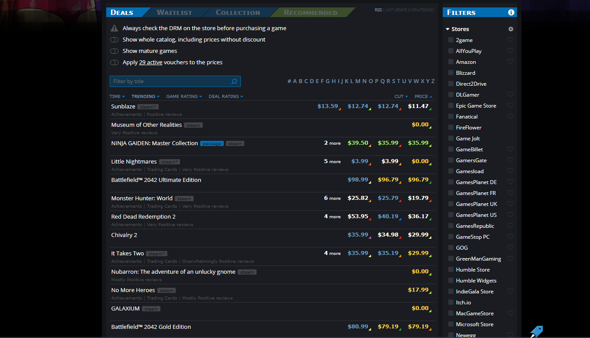The height and width of the screenshot is (338, 590).
Task: Favorite the GamesPlanet FR heart
Action: (510, 193)
